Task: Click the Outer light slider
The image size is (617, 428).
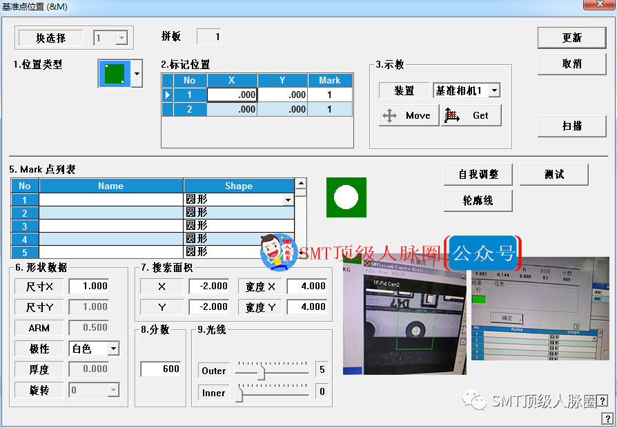Action: point(261,371)
